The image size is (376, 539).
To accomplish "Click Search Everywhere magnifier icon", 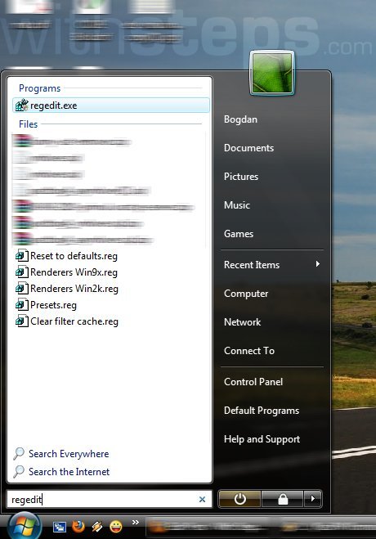I will [x=19, y=454].
